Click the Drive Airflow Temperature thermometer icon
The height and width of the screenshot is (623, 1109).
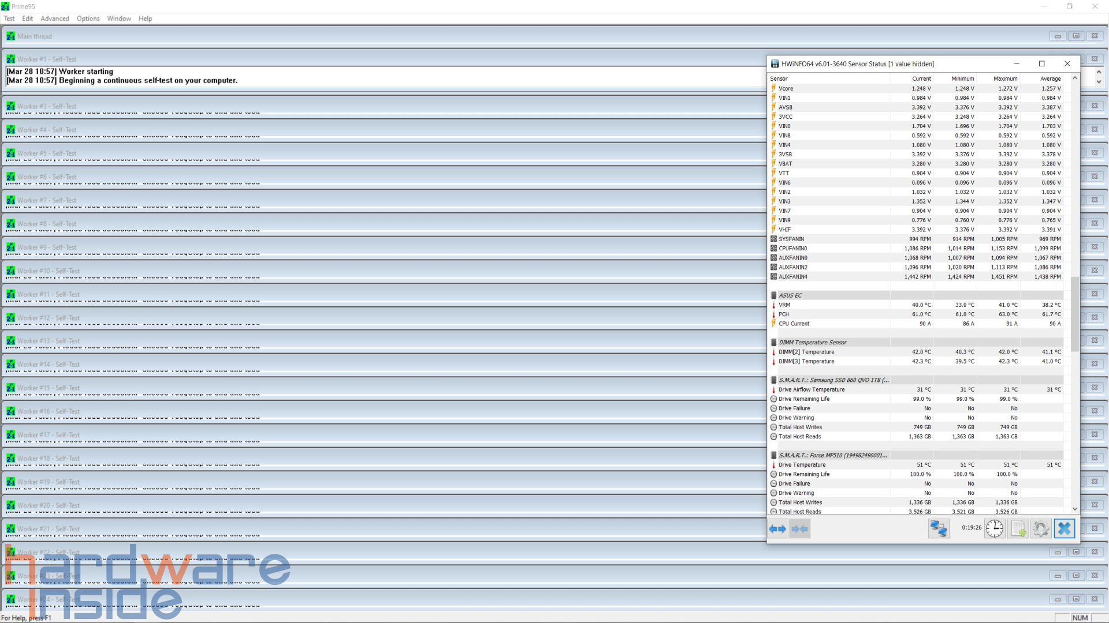[x=773, y=390]
